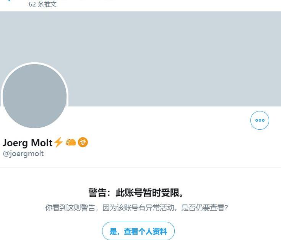
Task: Click the Joerg Molt display name
Action: coord(28,143)
